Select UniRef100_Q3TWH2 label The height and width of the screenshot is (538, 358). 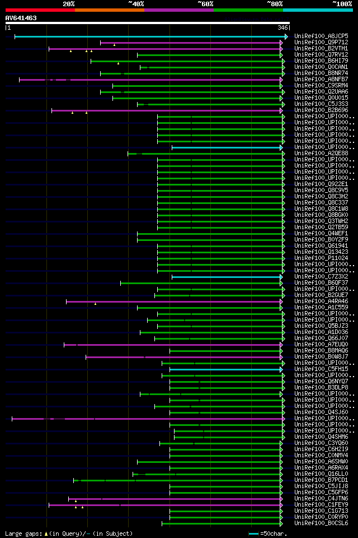[321, 221]
